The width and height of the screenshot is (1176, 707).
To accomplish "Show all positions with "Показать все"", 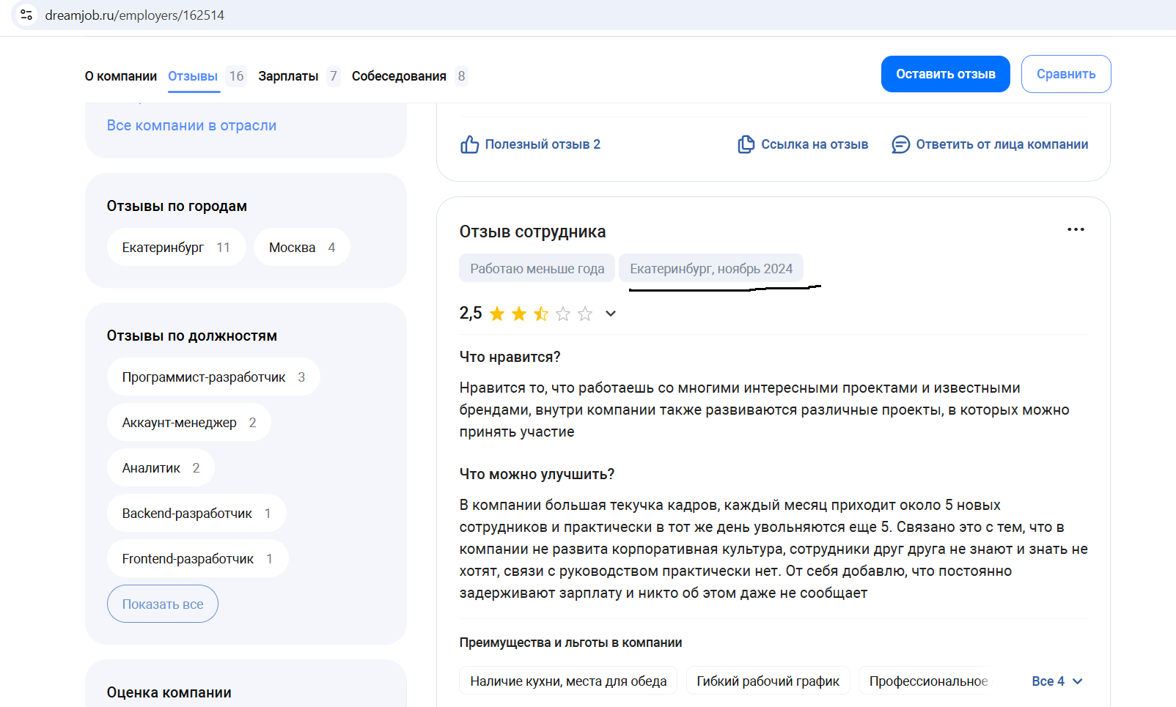I will point(163,604).
